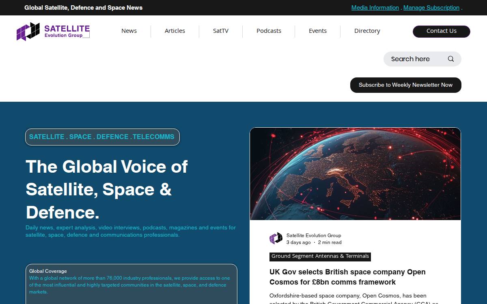
Task: Open the Directory menu item
Action: [367, 31]
